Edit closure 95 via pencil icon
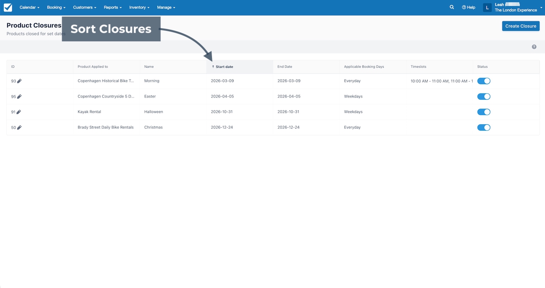Viewport: 545px width, 288px height. [x=19, y=97]
